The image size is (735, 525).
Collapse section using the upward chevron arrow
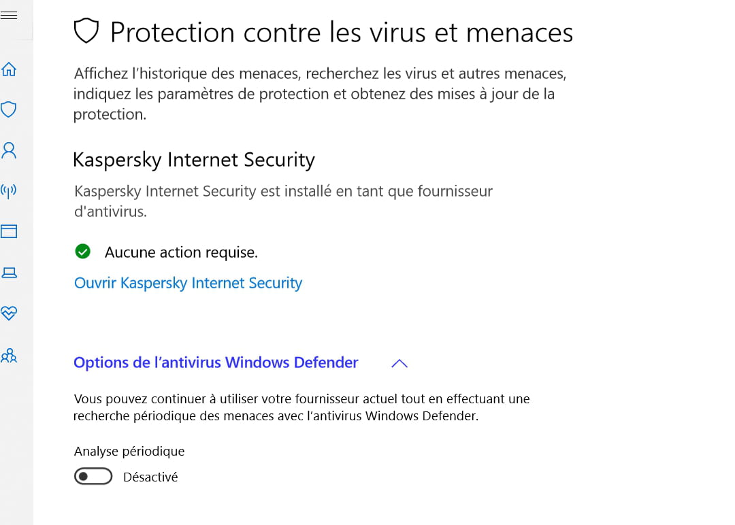pos(399,363)
